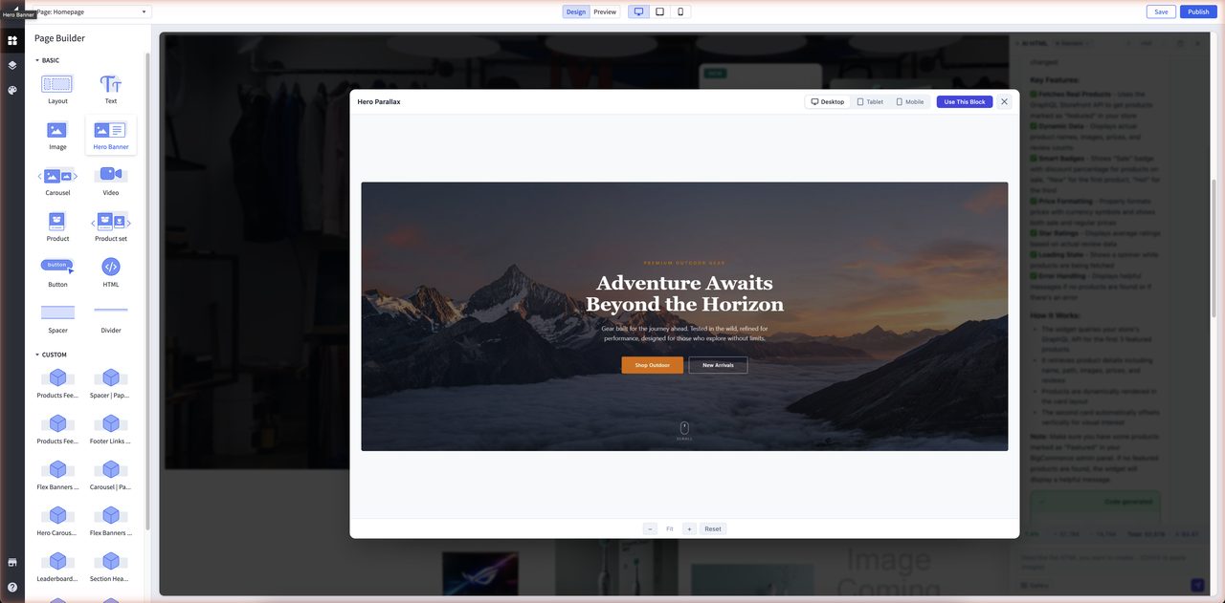Select the HTML block icon
The height and width of the screenshot is (603, 1225).
click(x=110, y=268)
